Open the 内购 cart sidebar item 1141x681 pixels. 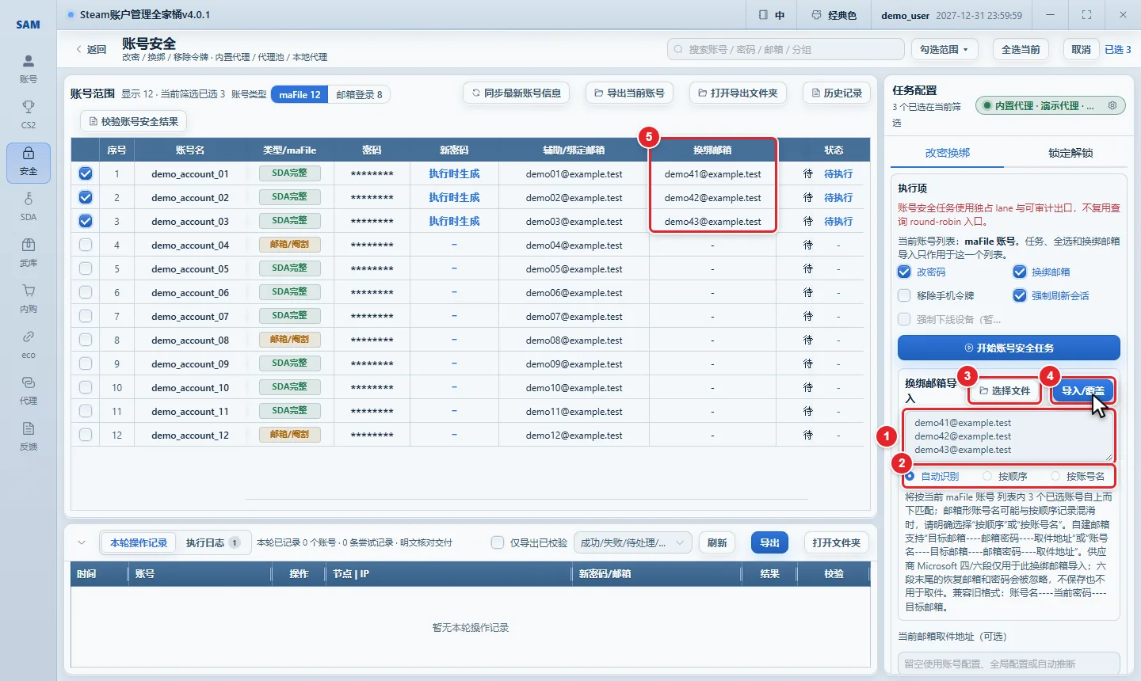pos(29,299)
